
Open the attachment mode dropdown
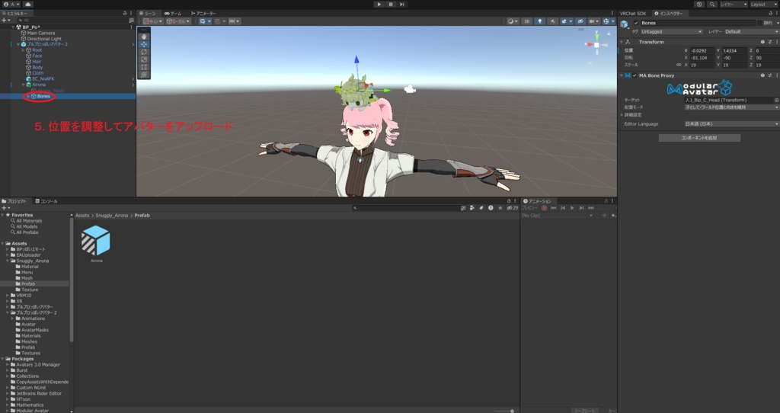pos(732,107)
